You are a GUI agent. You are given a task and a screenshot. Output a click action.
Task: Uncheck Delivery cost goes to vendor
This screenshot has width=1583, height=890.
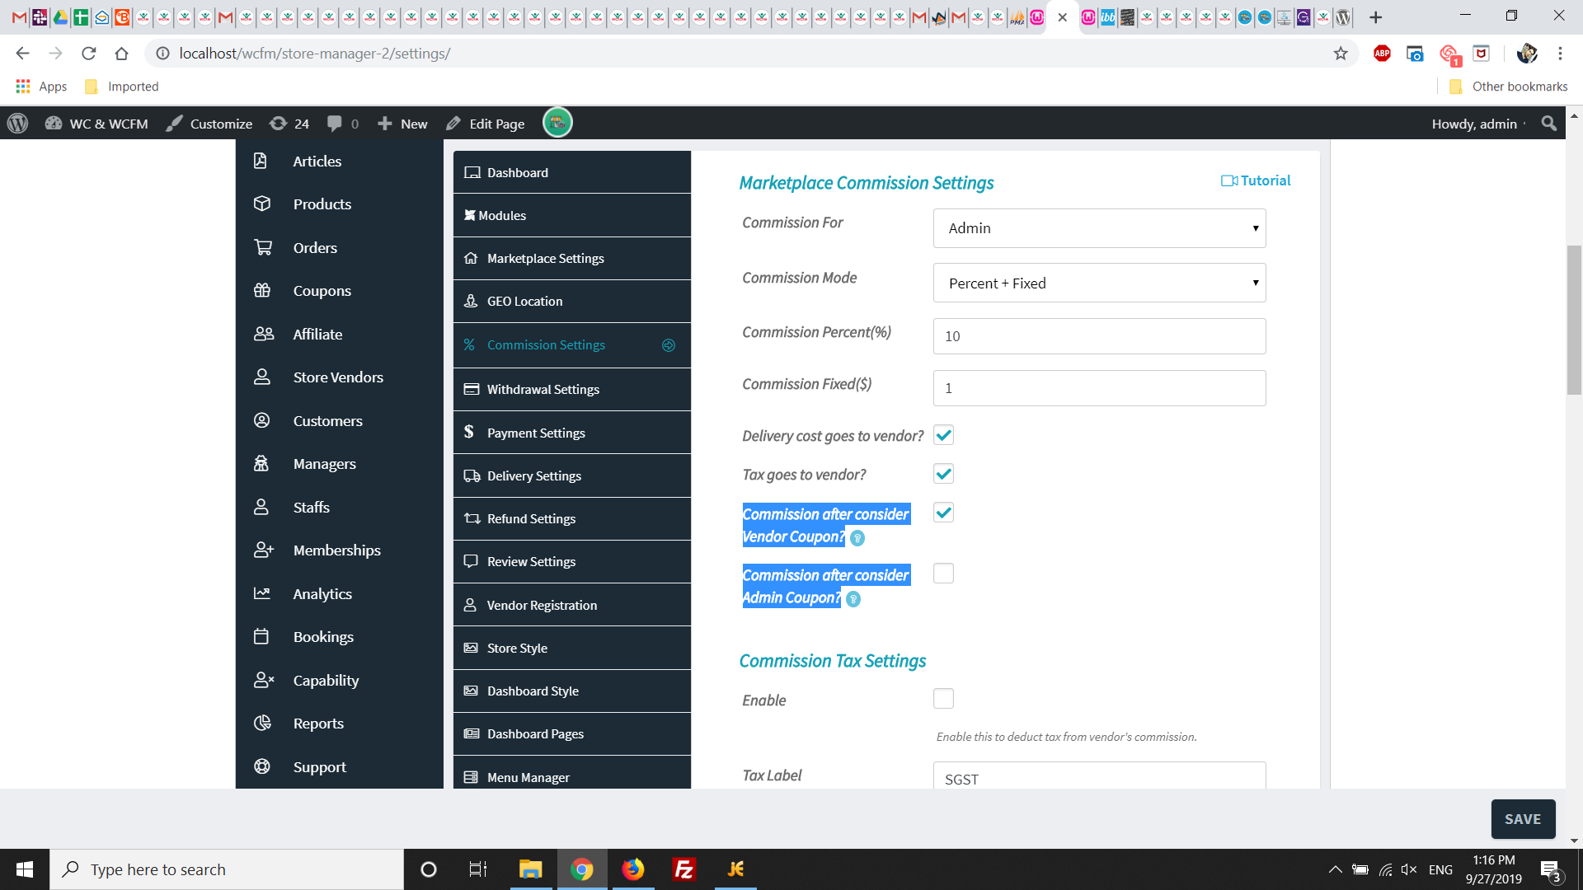(x=943, y=435)
